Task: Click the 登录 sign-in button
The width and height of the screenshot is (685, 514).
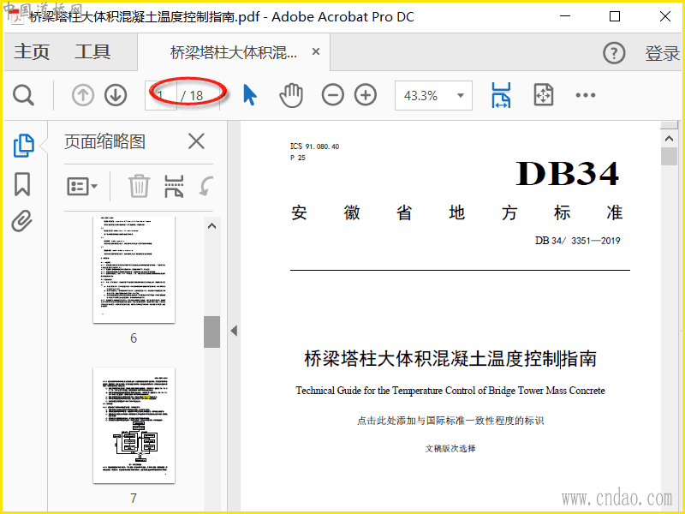Action: [x=662, y=53]
